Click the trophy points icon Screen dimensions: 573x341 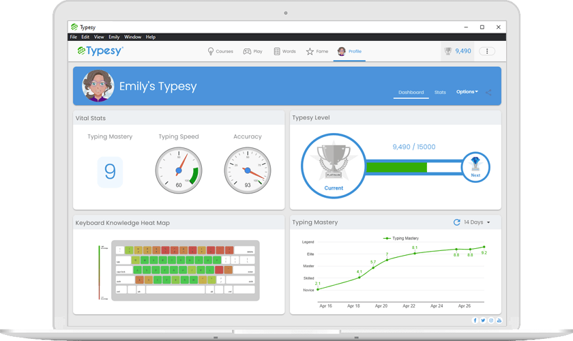pos(448,51)
